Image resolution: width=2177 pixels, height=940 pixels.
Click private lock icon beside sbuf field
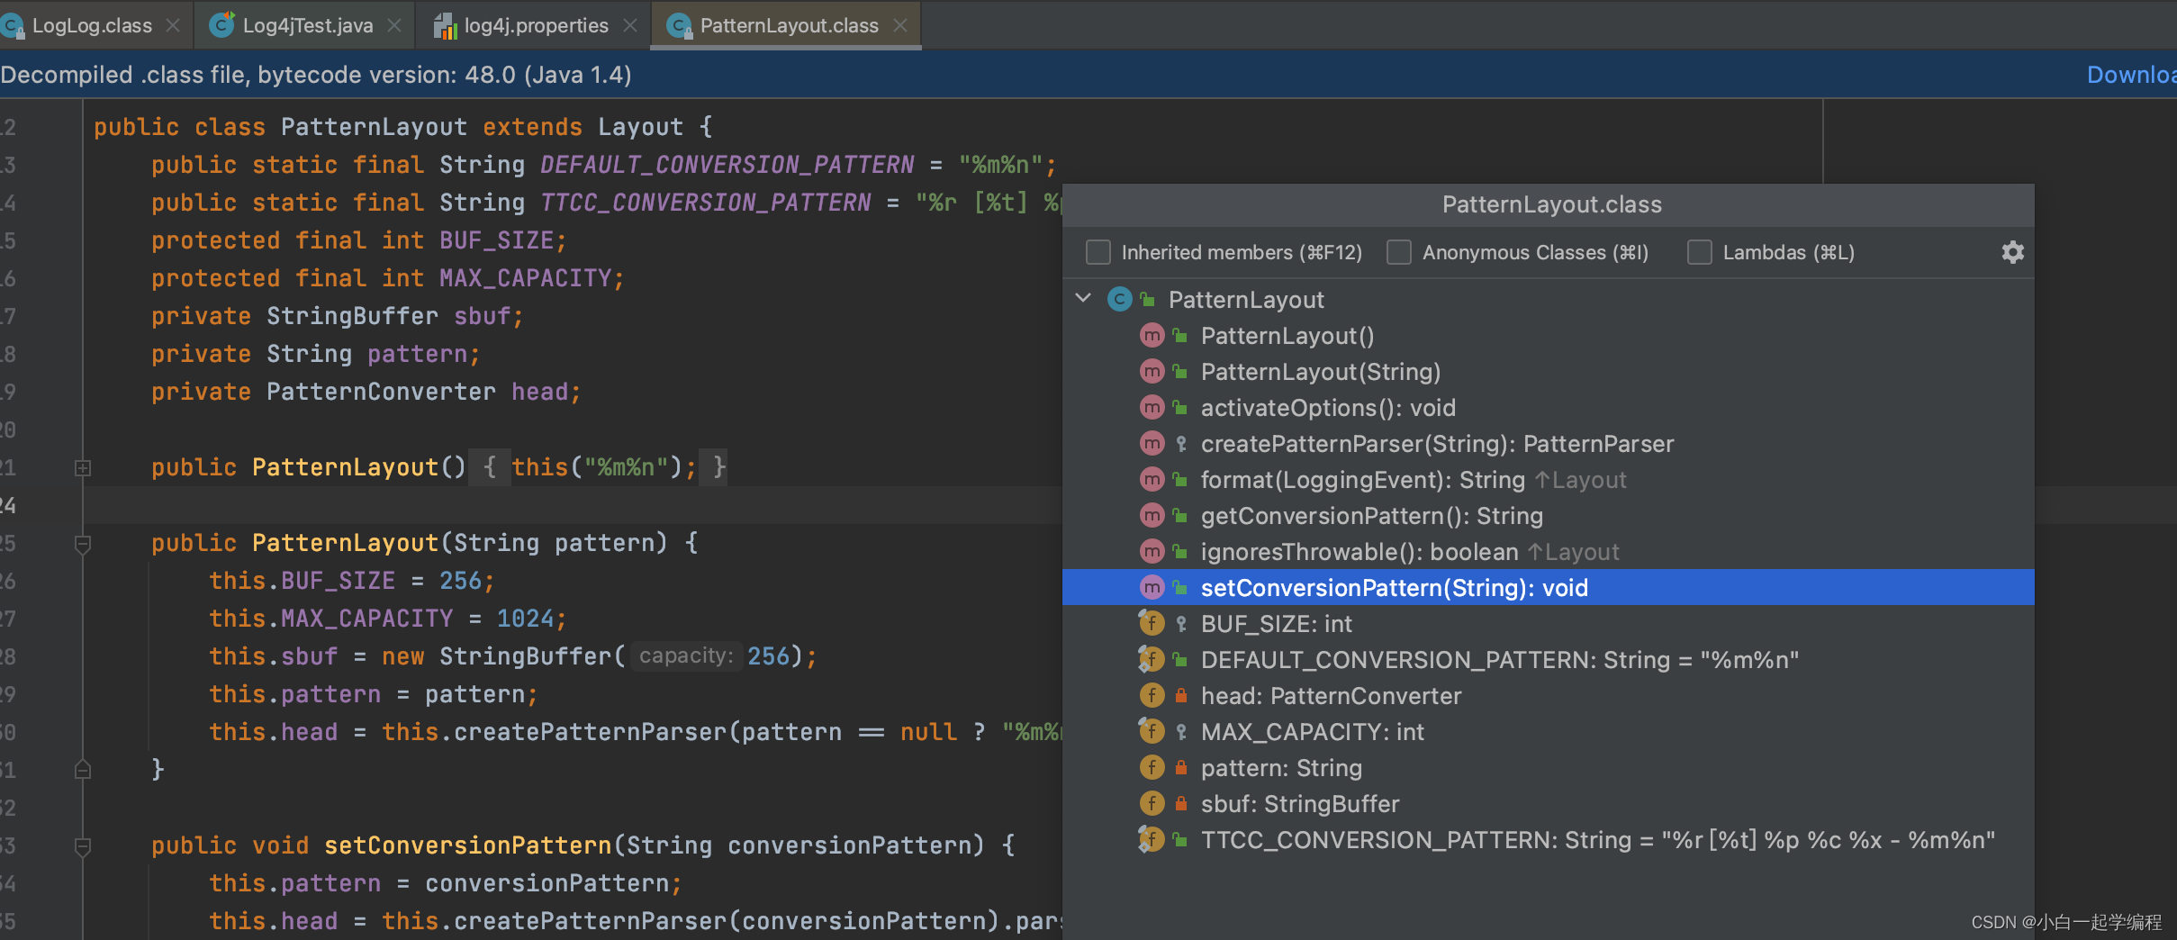1180,804
